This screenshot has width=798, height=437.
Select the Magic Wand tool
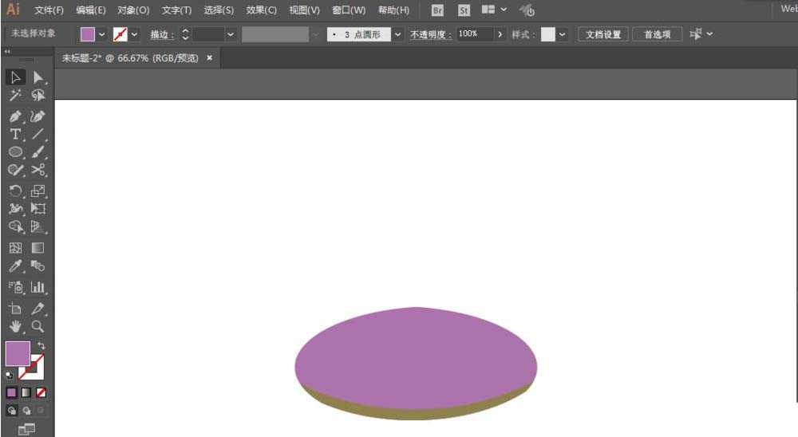tap(15, 95)
